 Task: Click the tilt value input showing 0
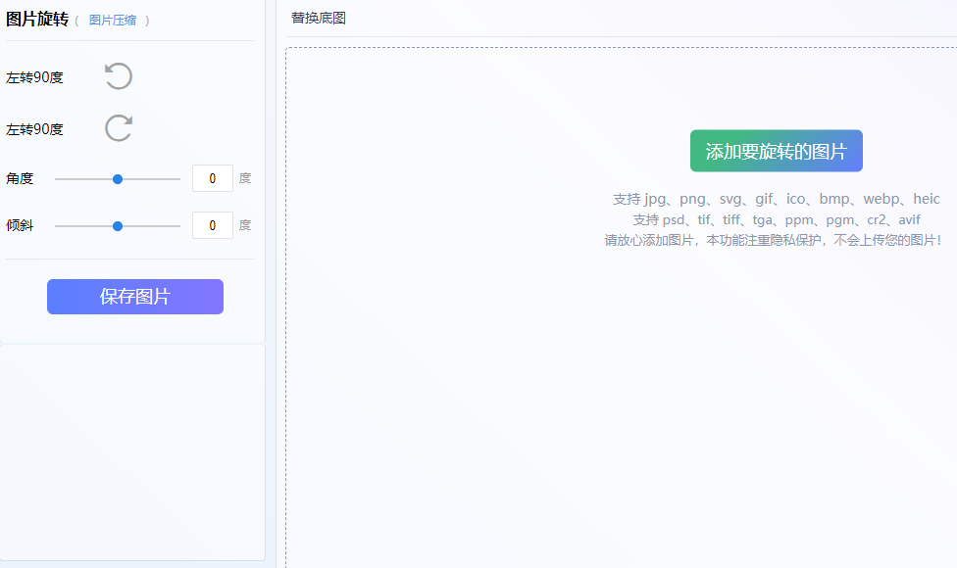point(213,225)
